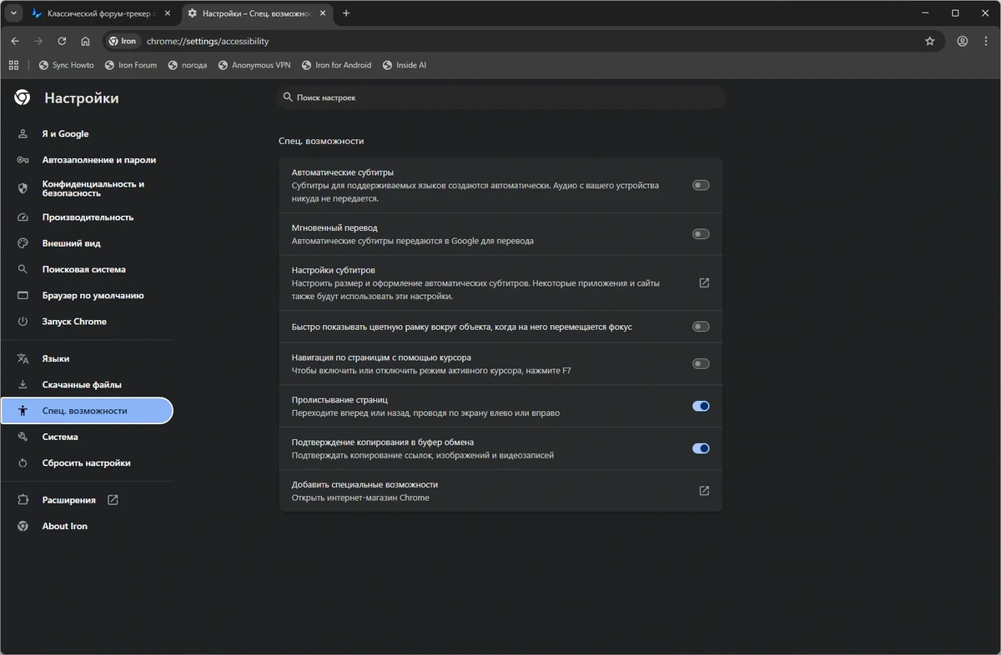
Task: Click the magnifier icon in settings search
Action: click(x=287, y=97)
